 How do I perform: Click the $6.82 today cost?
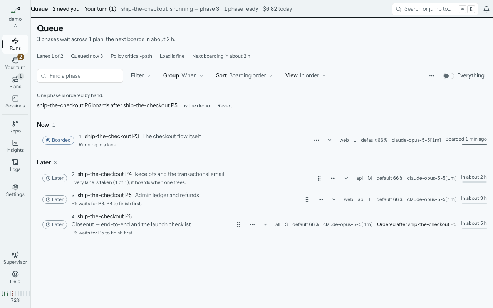pyautogui.click(x=277, y=9)
